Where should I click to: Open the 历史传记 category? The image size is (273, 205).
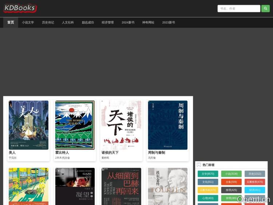point(48,23)
